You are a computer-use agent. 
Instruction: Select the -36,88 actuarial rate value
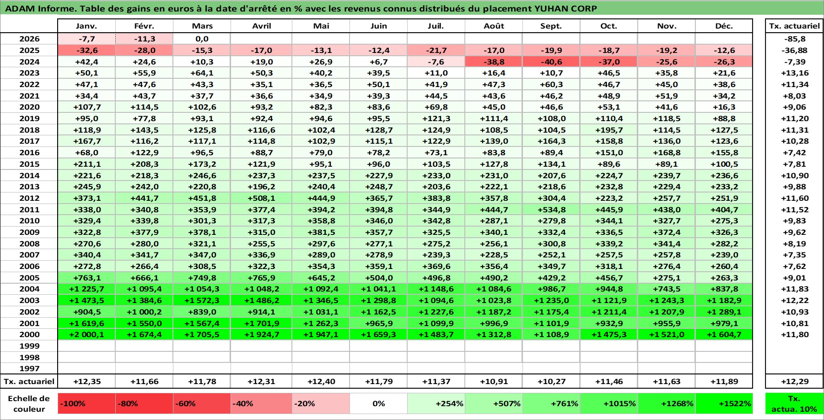pos(794,50)
